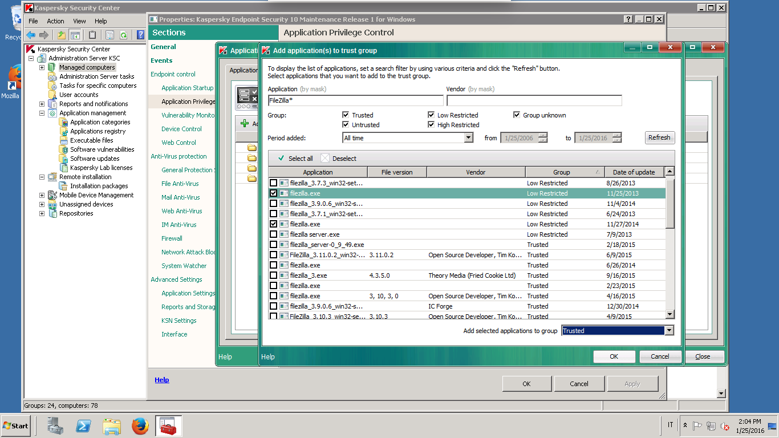Click the Software vulnerabilities shield icon

tap(63, 149)
